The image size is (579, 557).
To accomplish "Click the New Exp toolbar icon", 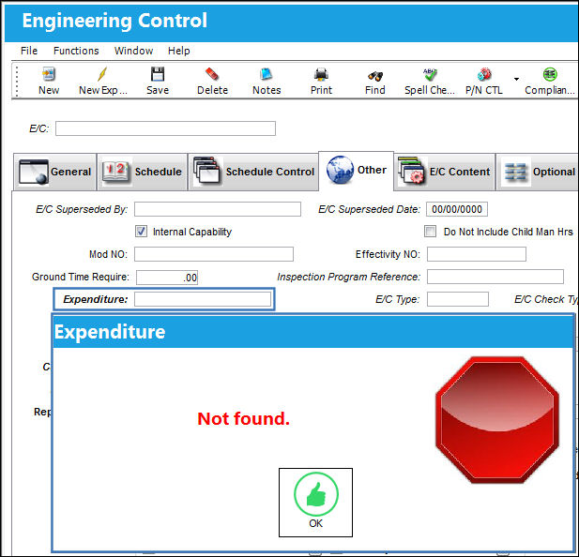I will coord(102,74).
